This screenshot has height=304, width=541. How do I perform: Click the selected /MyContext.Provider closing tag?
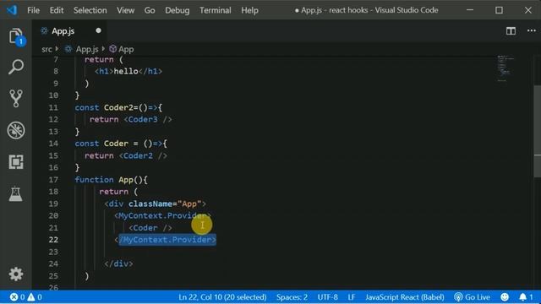point(167,240)
